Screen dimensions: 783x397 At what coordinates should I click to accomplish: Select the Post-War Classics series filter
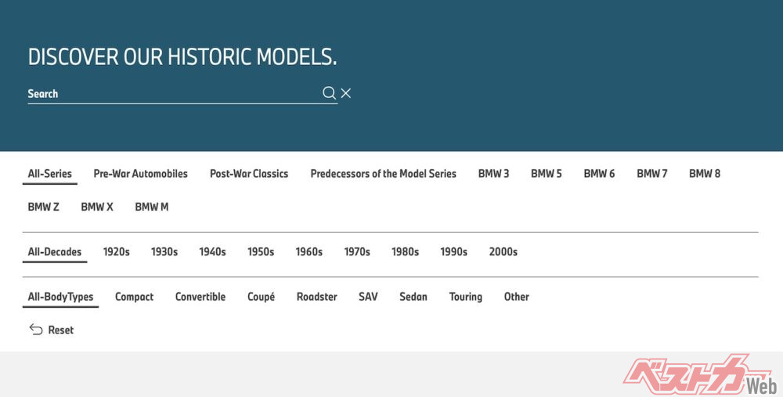click(249, 174)
